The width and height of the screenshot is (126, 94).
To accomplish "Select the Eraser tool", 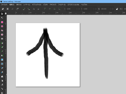I will tap(2, 85).
